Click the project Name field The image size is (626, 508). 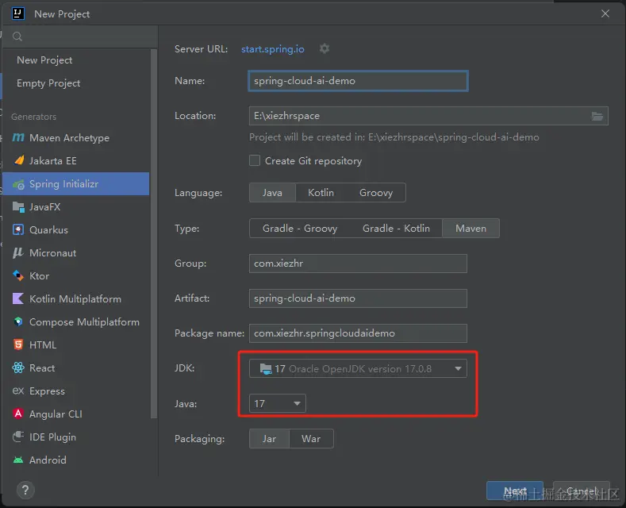[358, 81]
